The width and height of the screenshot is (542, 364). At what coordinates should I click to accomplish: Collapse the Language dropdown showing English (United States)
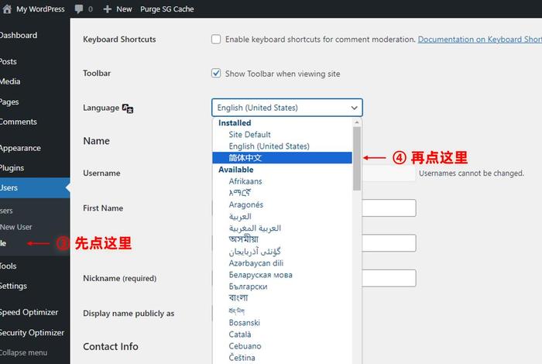[x=286, y=108]
